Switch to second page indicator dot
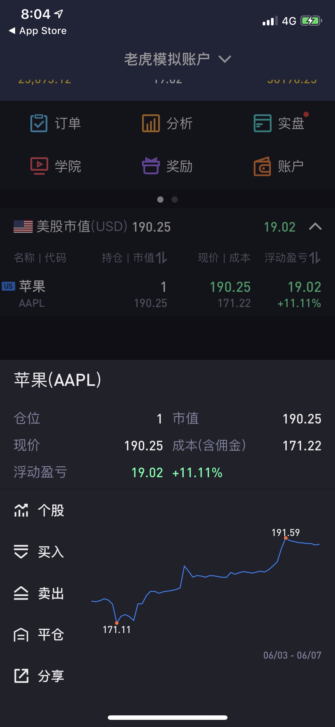The height and width of the screenshot is (727, 335). click(x=175, y=199)
